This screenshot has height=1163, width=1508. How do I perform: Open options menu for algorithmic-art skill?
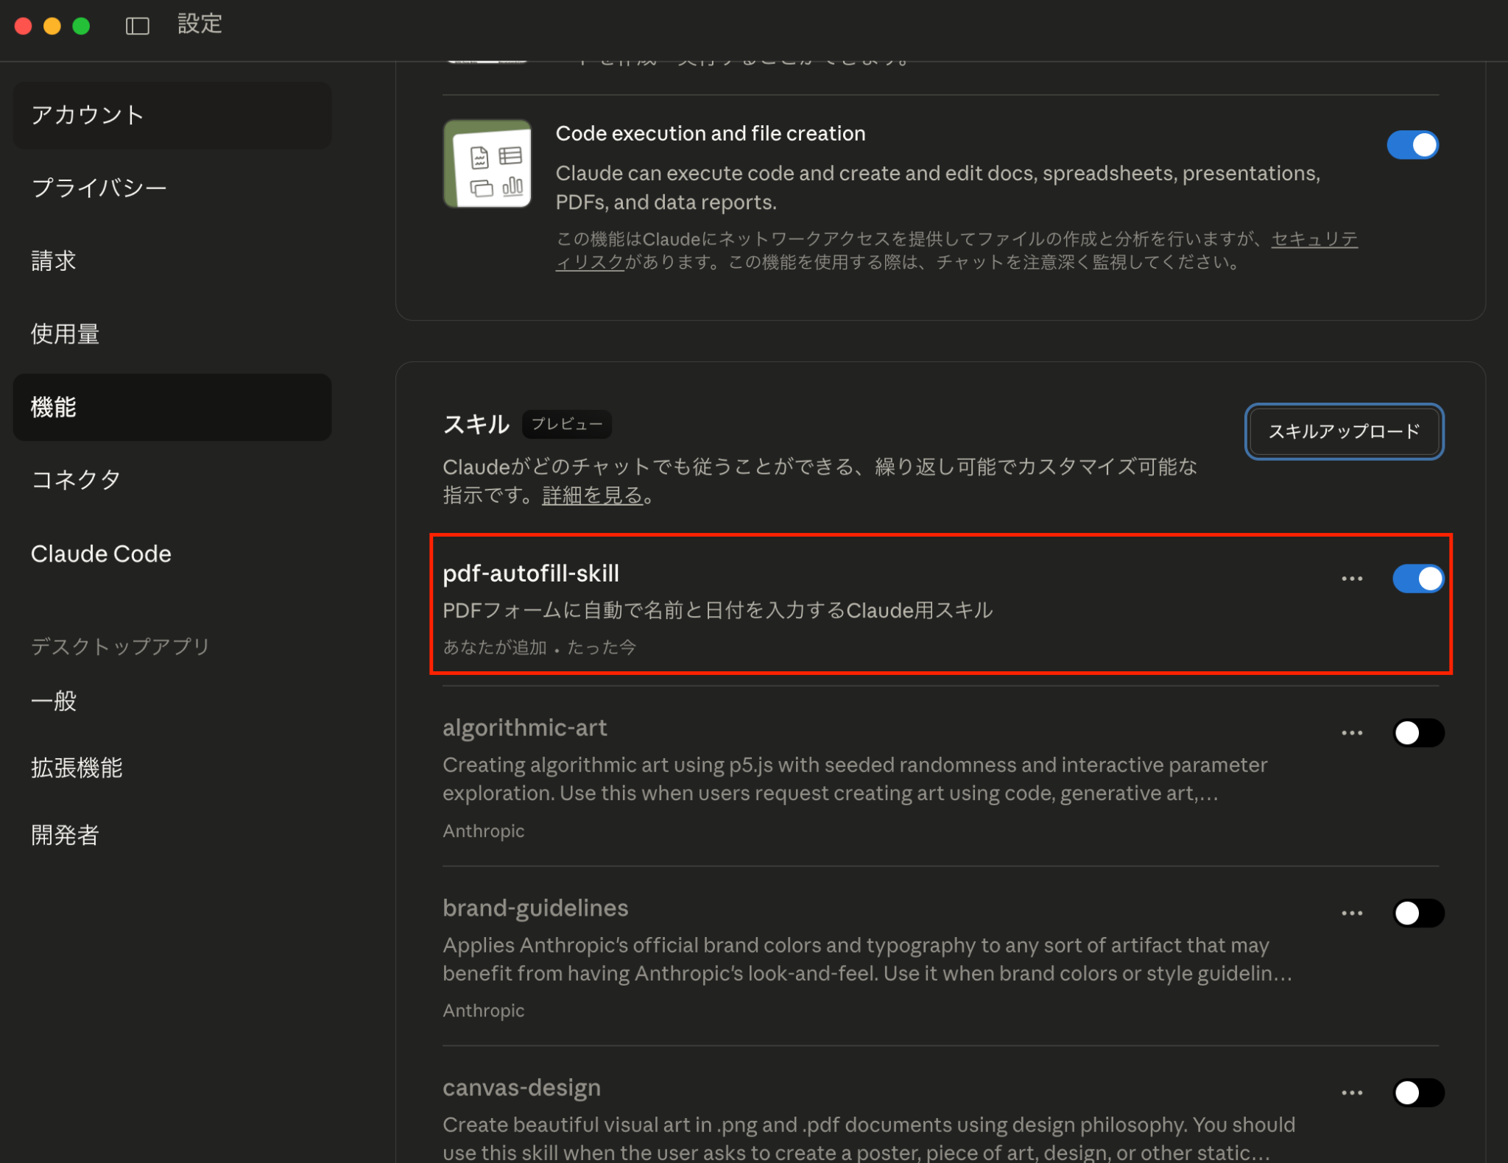pos(1352,732)
